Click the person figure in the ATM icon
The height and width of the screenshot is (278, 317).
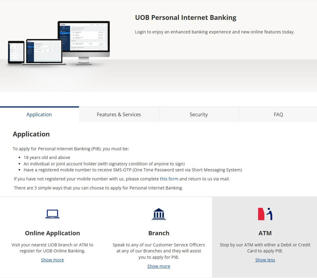(x=270, y=214)
